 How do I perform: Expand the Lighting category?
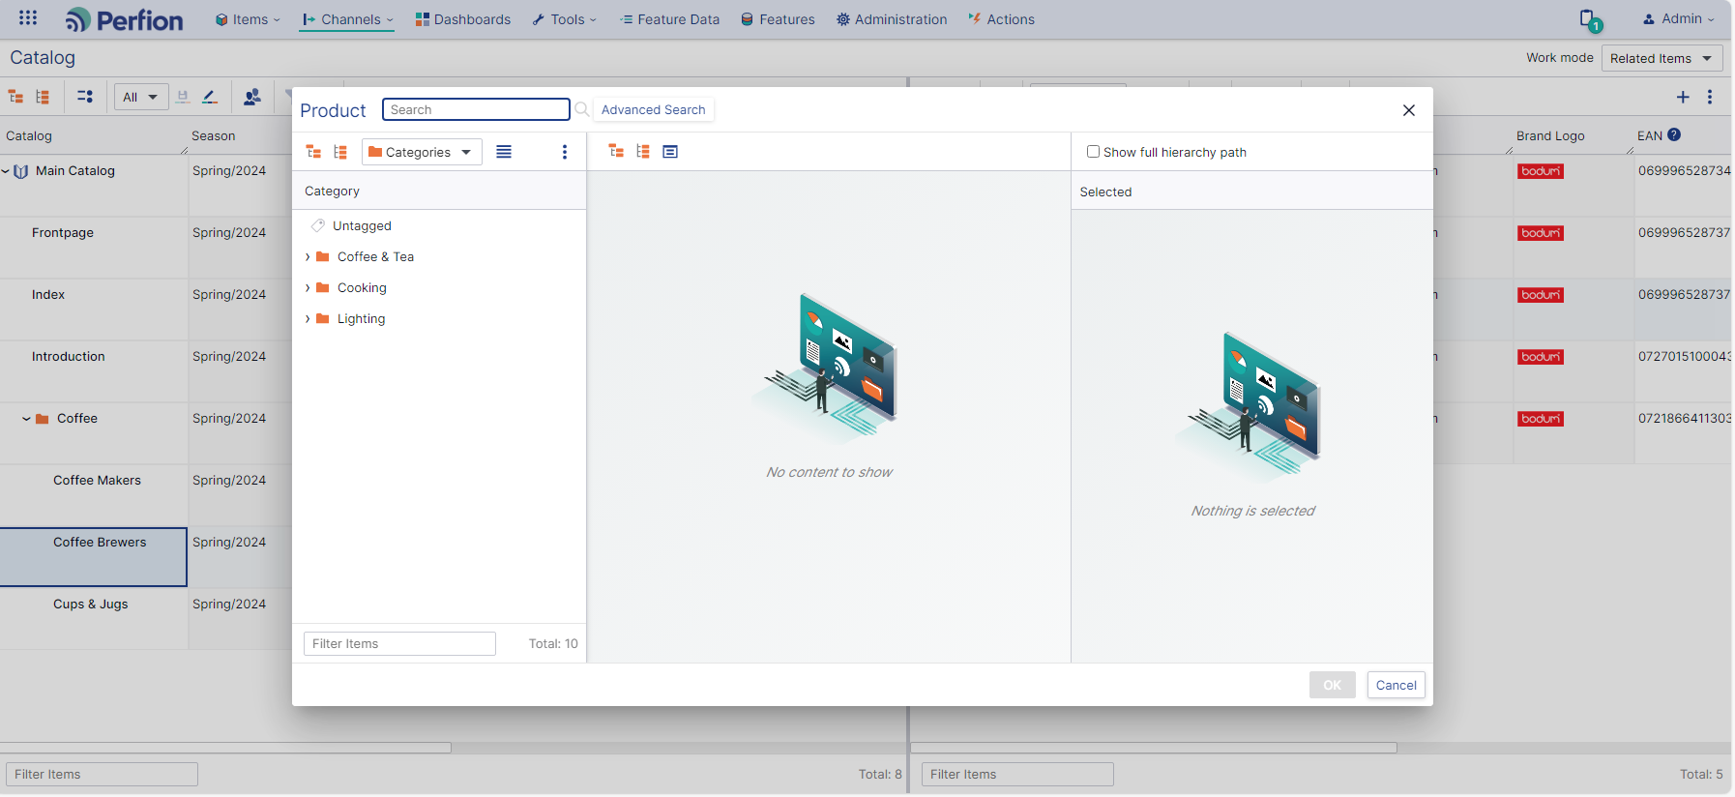[x=308, y=318]
